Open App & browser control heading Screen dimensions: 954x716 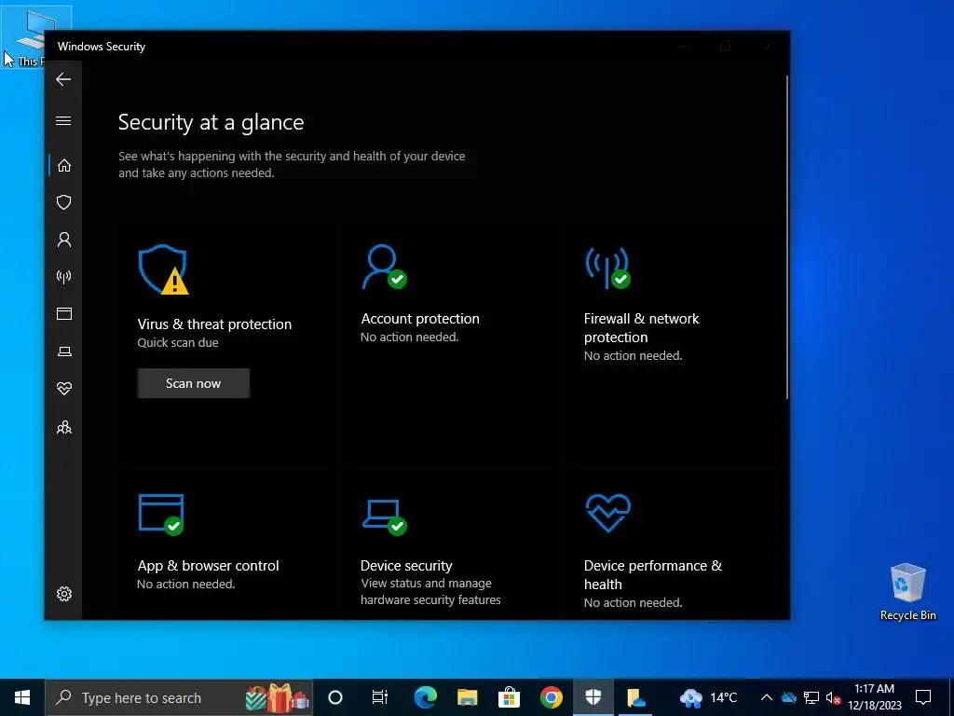[208, 566]
